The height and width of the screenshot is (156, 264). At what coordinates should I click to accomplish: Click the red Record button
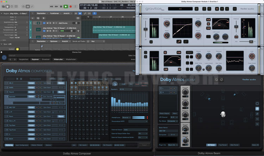coord(71,6)
